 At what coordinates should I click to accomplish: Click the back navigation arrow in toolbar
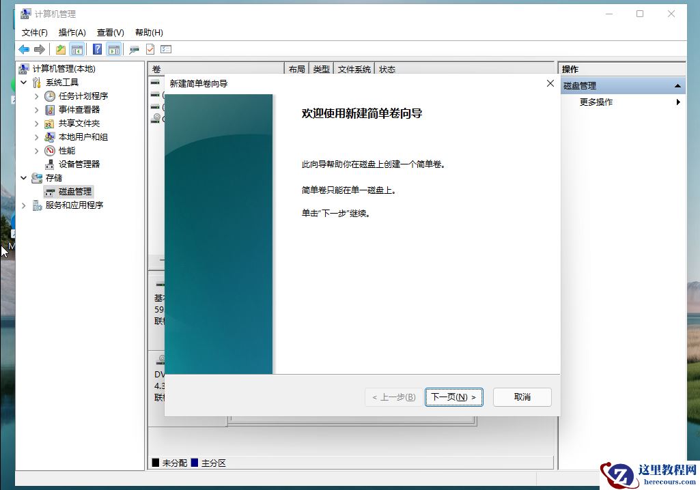[23, 48]
